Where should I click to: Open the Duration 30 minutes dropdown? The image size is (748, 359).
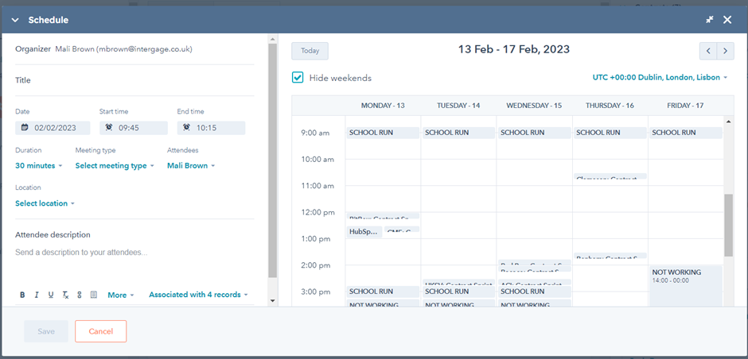[x=39, y=166]
